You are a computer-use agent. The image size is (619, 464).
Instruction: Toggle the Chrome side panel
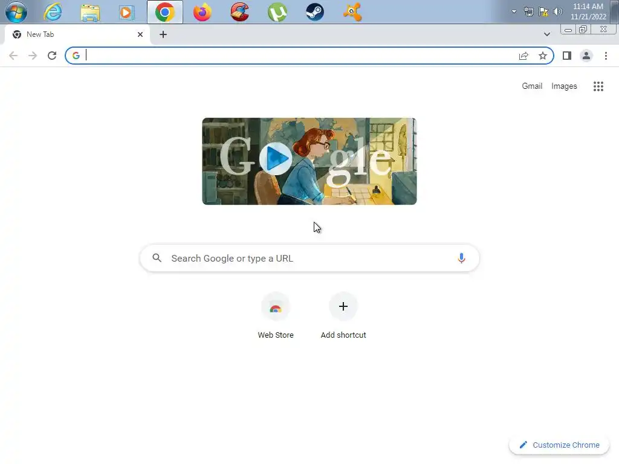point(567,56)
